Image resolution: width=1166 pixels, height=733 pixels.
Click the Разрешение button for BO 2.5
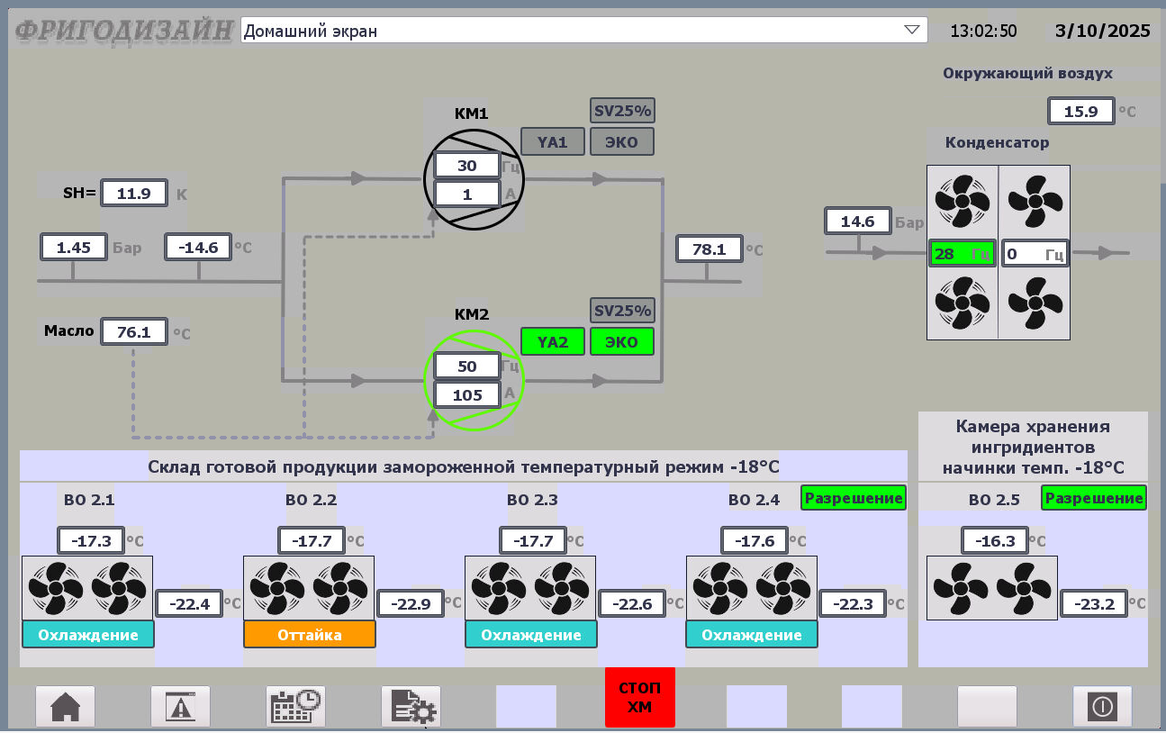click(x=1093, y=498)
